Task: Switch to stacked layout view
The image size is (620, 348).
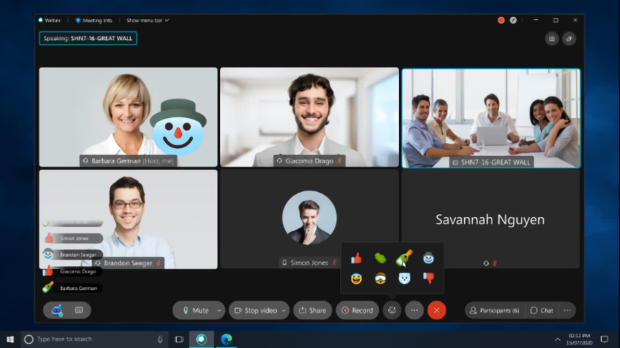Action: [569, 38]
